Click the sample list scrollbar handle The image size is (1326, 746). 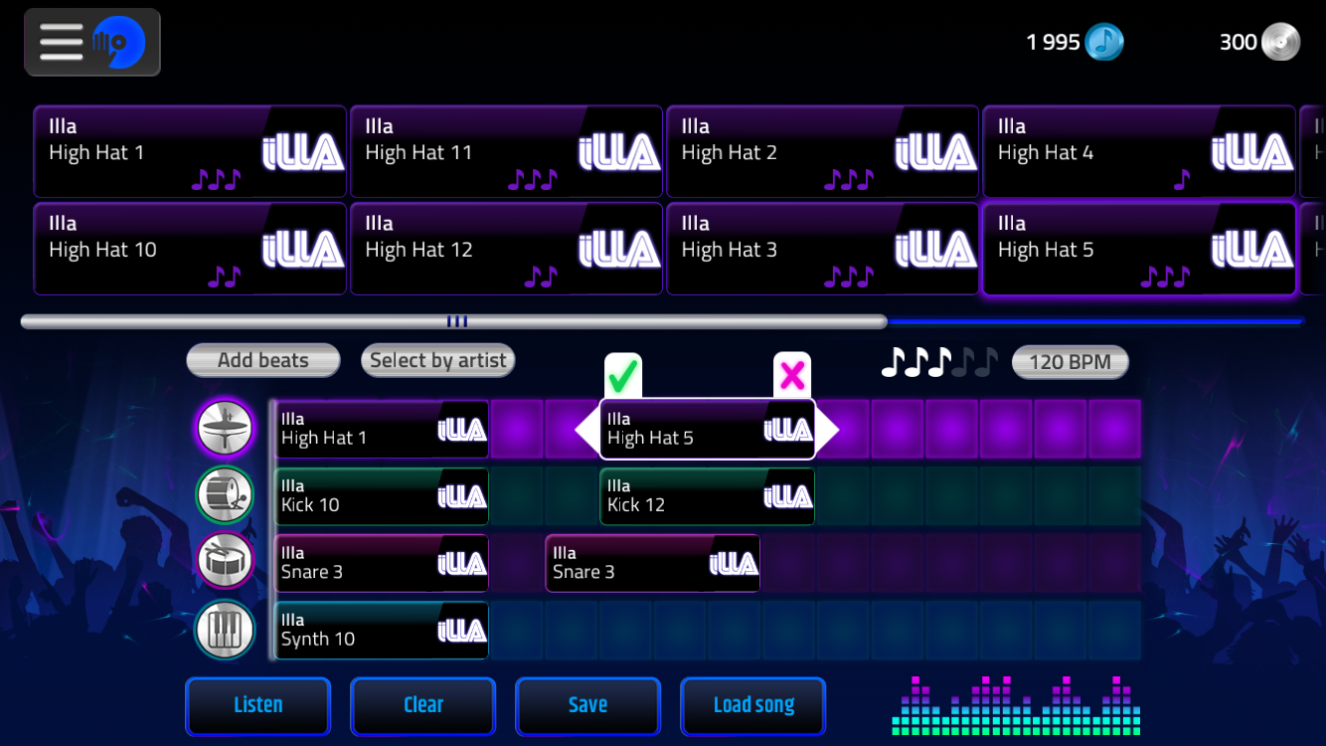coord(454,321)
